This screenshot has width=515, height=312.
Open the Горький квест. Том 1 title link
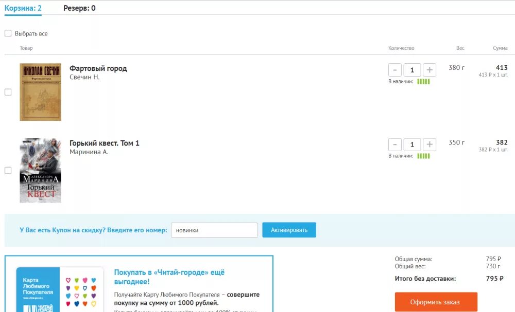pos(105,143)
